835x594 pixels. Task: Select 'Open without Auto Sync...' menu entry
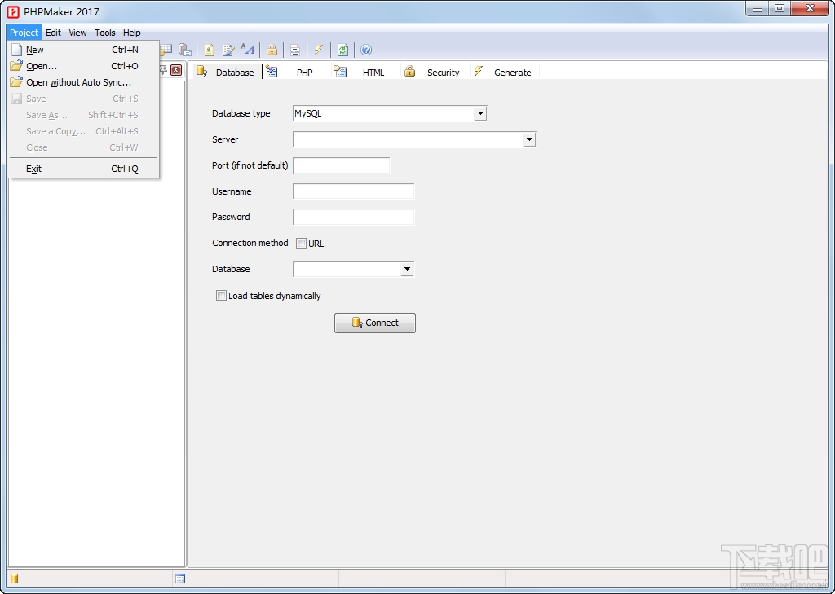click(78, 82)
